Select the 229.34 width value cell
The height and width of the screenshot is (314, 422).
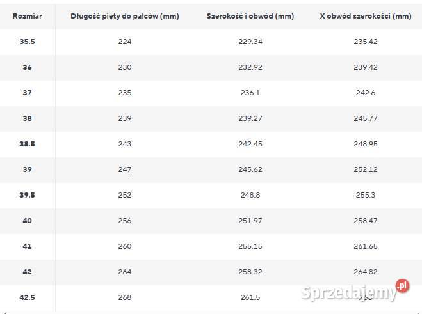click(250, 42)
